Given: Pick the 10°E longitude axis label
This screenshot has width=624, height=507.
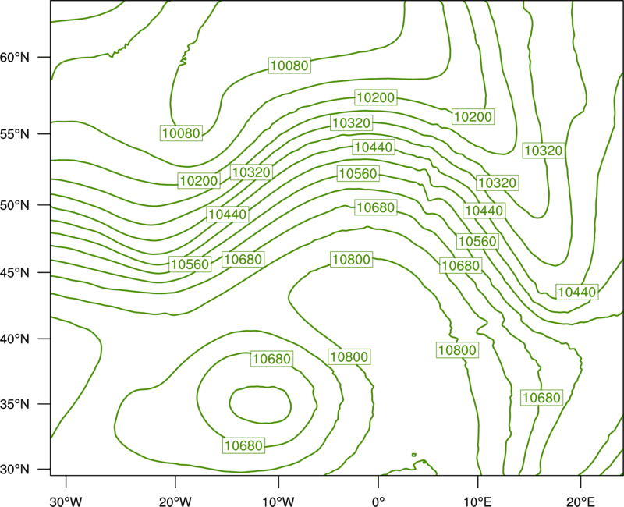Looking at the screenshot, I should pos(477,502).
